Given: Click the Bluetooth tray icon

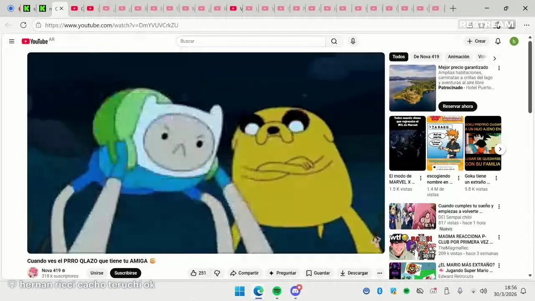Looking at the screenshot, I should point(380,291).
